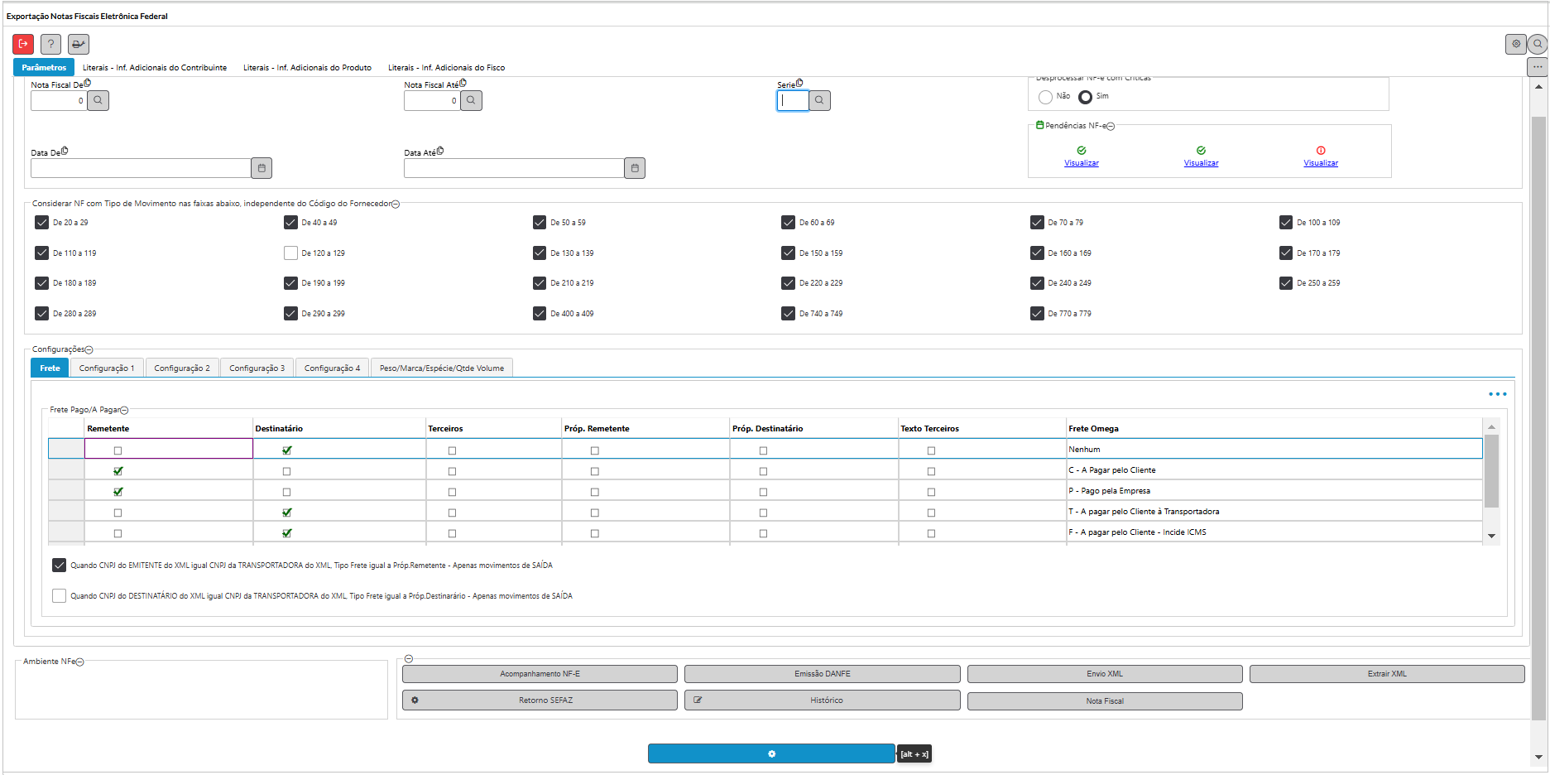Collapse the Configurações section
The width and height of the screenshot is (1550, 775).
point(89,350)
